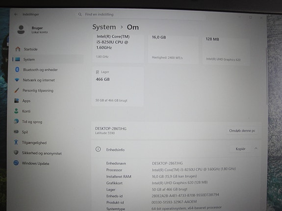
Task: Open the Startside home icon
Action: coord(18,49)
